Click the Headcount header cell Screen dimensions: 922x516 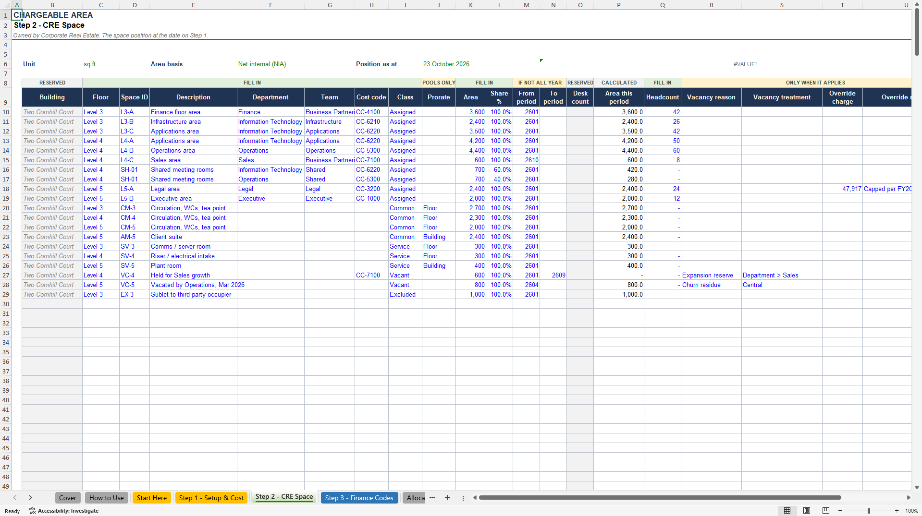tap(662, 97)
